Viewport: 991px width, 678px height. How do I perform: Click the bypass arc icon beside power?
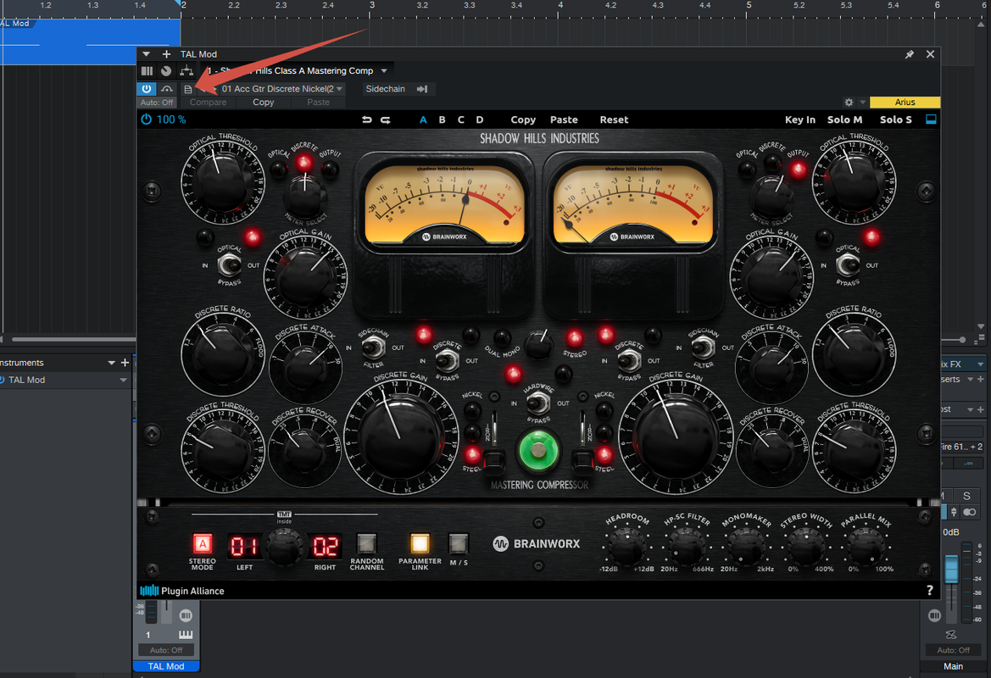(167, 89)
